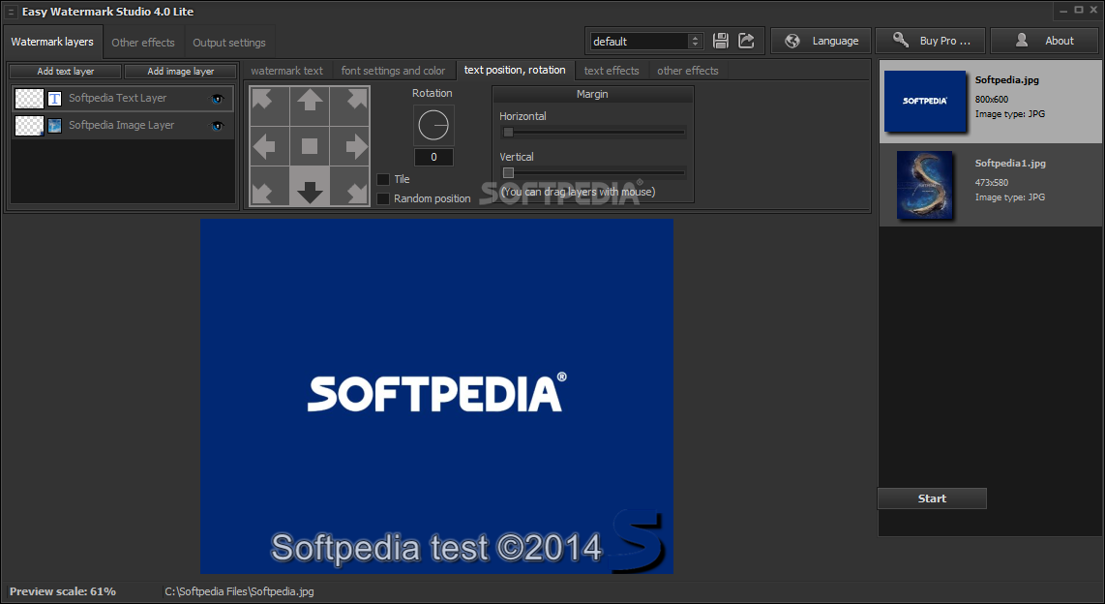Click the Add text layer button

pos(66,72)
